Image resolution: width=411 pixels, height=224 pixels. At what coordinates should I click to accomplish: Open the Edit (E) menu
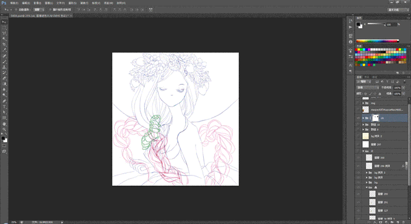click(x=26, y=3)
